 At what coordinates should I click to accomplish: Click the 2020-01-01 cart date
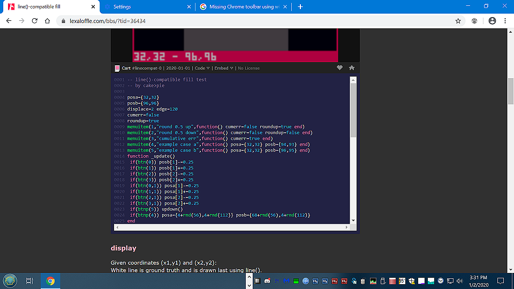click(x=178, y=68)
